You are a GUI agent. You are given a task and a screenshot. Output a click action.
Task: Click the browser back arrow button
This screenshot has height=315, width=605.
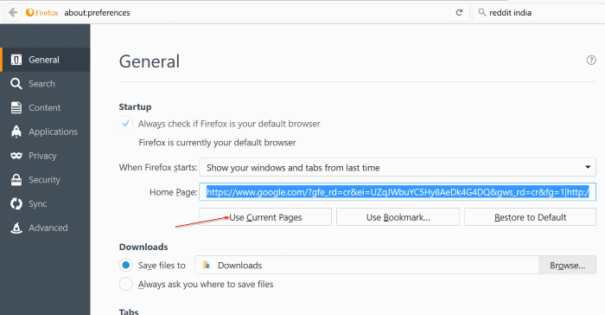[x=13, y=12]
